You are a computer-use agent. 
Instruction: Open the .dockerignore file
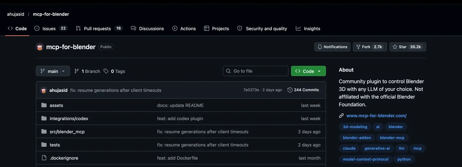(x=64, y=158)
